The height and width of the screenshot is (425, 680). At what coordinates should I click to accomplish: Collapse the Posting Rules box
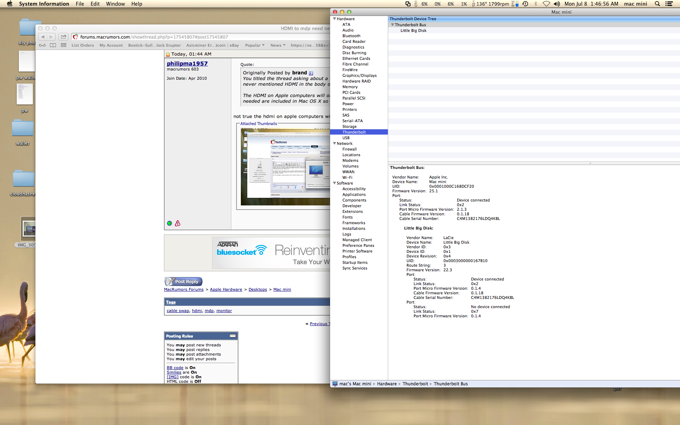pos(233,336)
